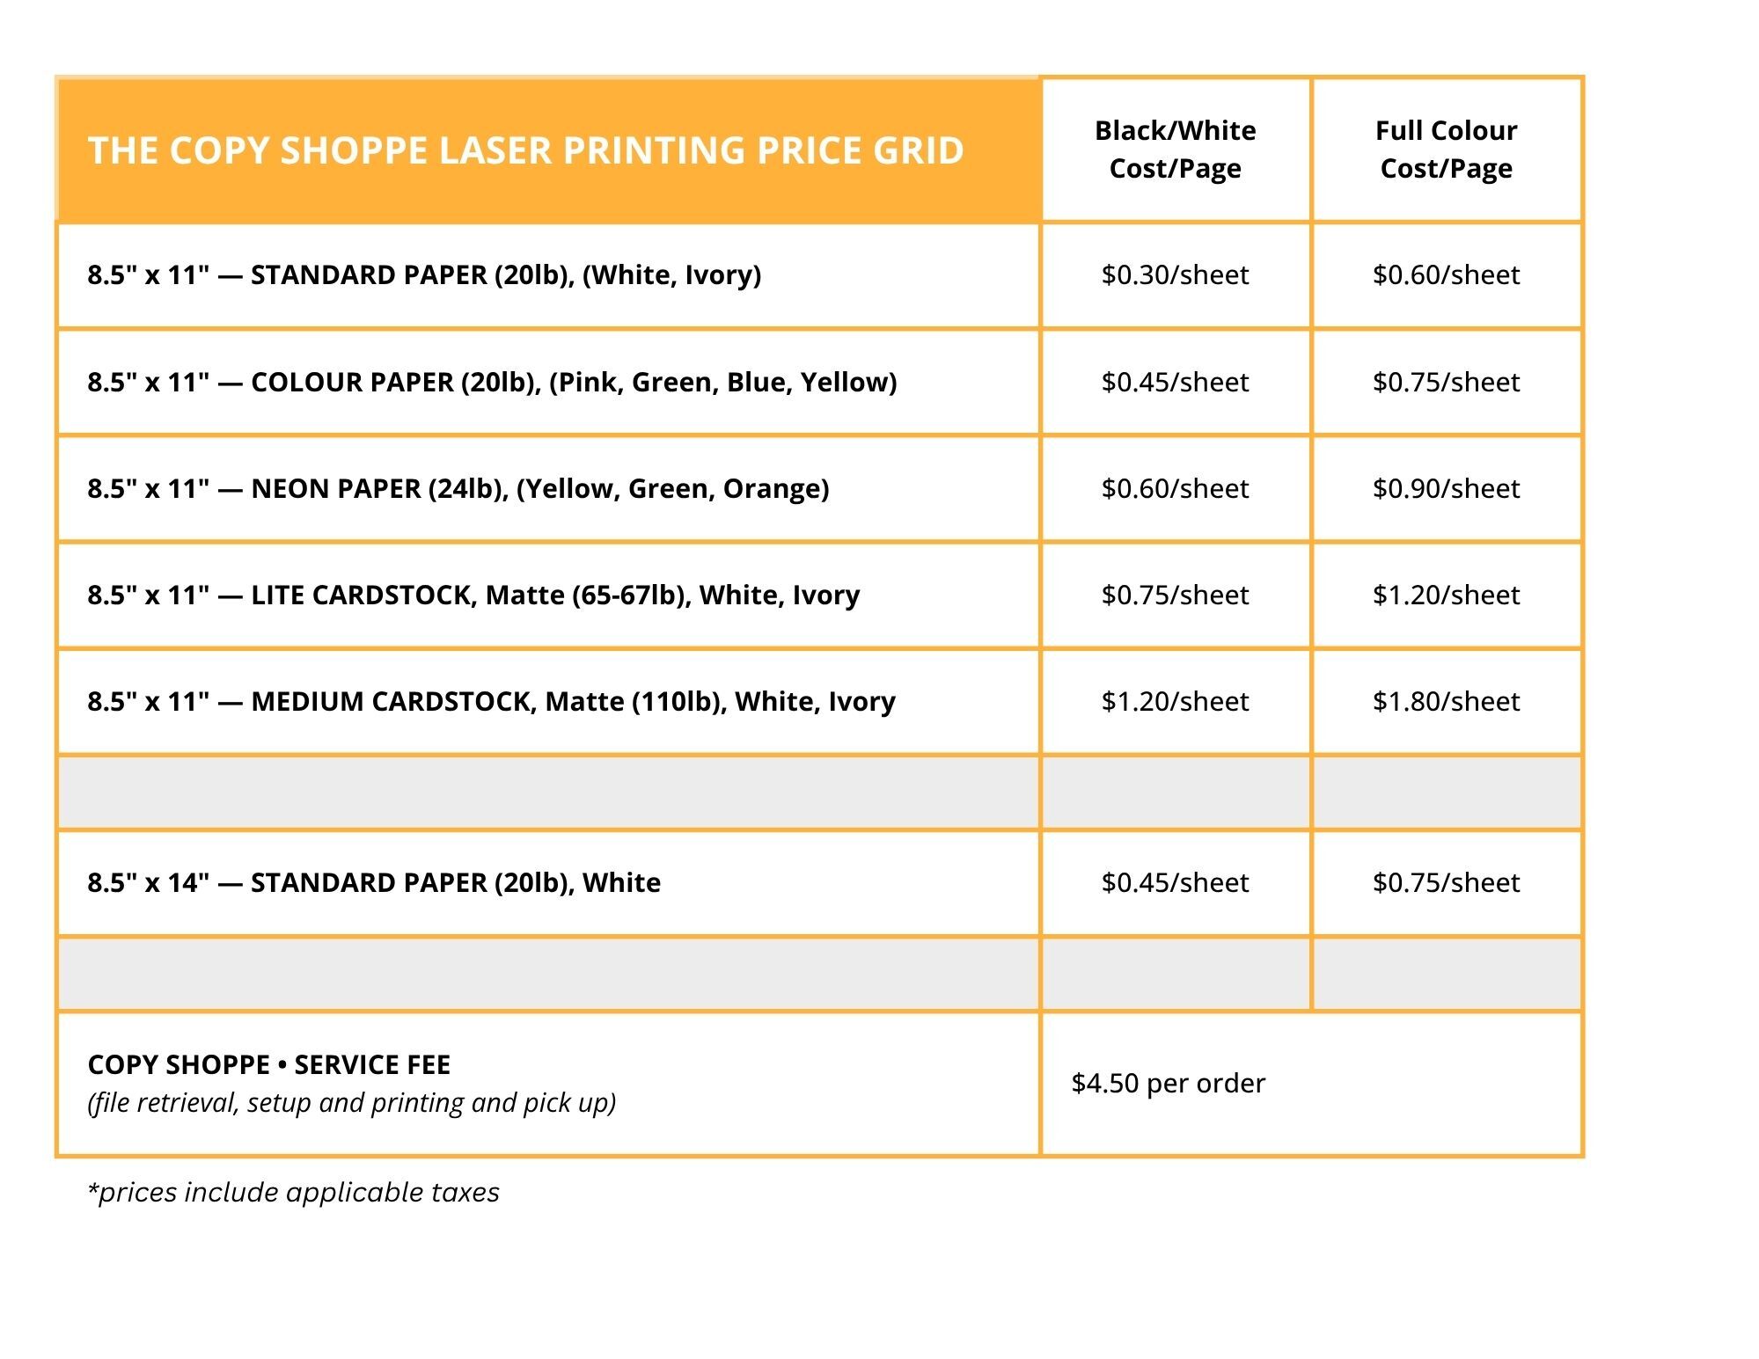Select the Black/White Cost/Page column header
This screenshot has width=1759, height=1359.
(x=1175, y=150)
